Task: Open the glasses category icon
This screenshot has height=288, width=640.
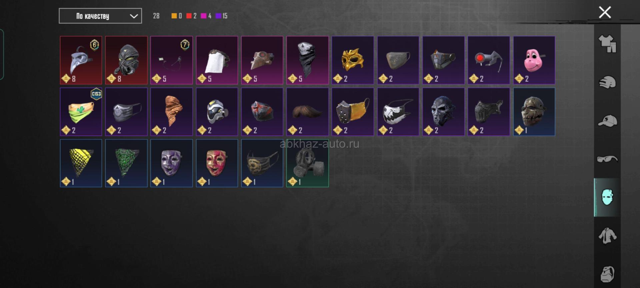Action: point(607,159)
